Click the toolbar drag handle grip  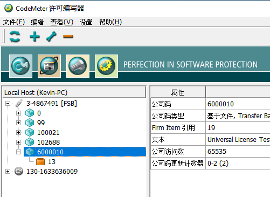click(3, 37)
